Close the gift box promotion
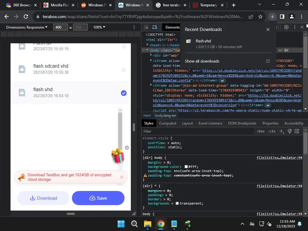This screenshot has height=231, width=308. pos(127,148)
